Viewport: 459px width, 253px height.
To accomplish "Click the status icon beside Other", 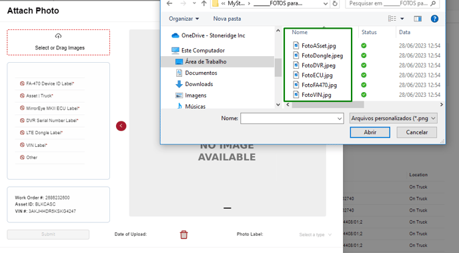I will (22, 158).
